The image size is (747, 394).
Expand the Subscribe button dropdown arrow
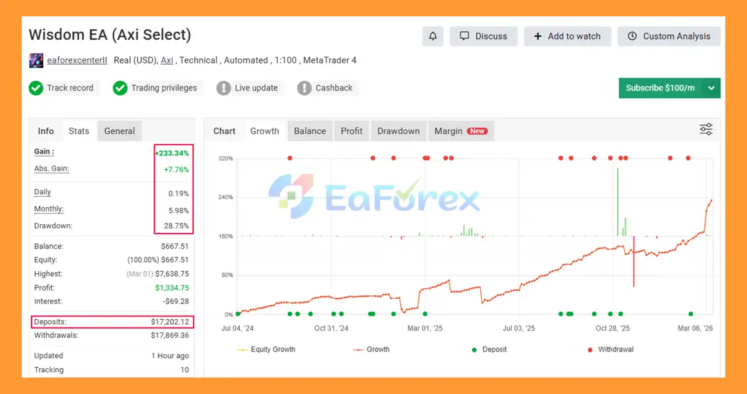[x=711, y=88]
